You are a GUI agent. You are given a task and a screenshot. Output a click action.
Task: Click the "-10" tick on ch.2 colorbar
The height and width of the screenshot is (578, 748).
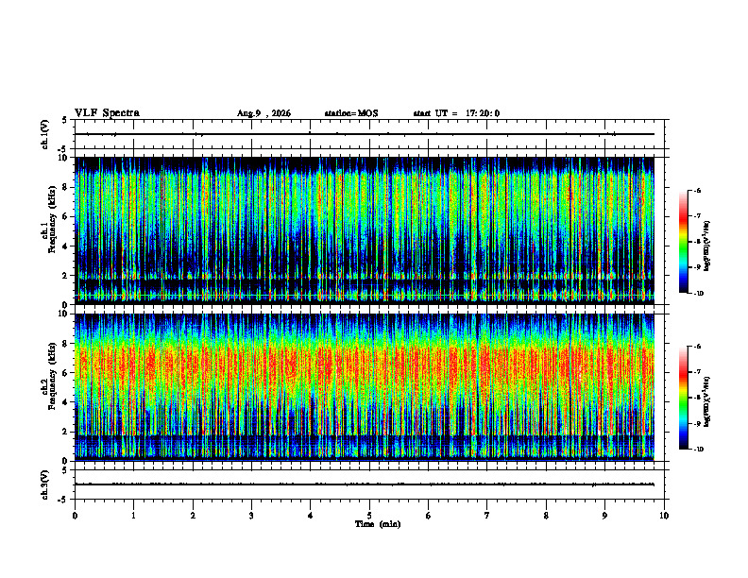(698, 450)
